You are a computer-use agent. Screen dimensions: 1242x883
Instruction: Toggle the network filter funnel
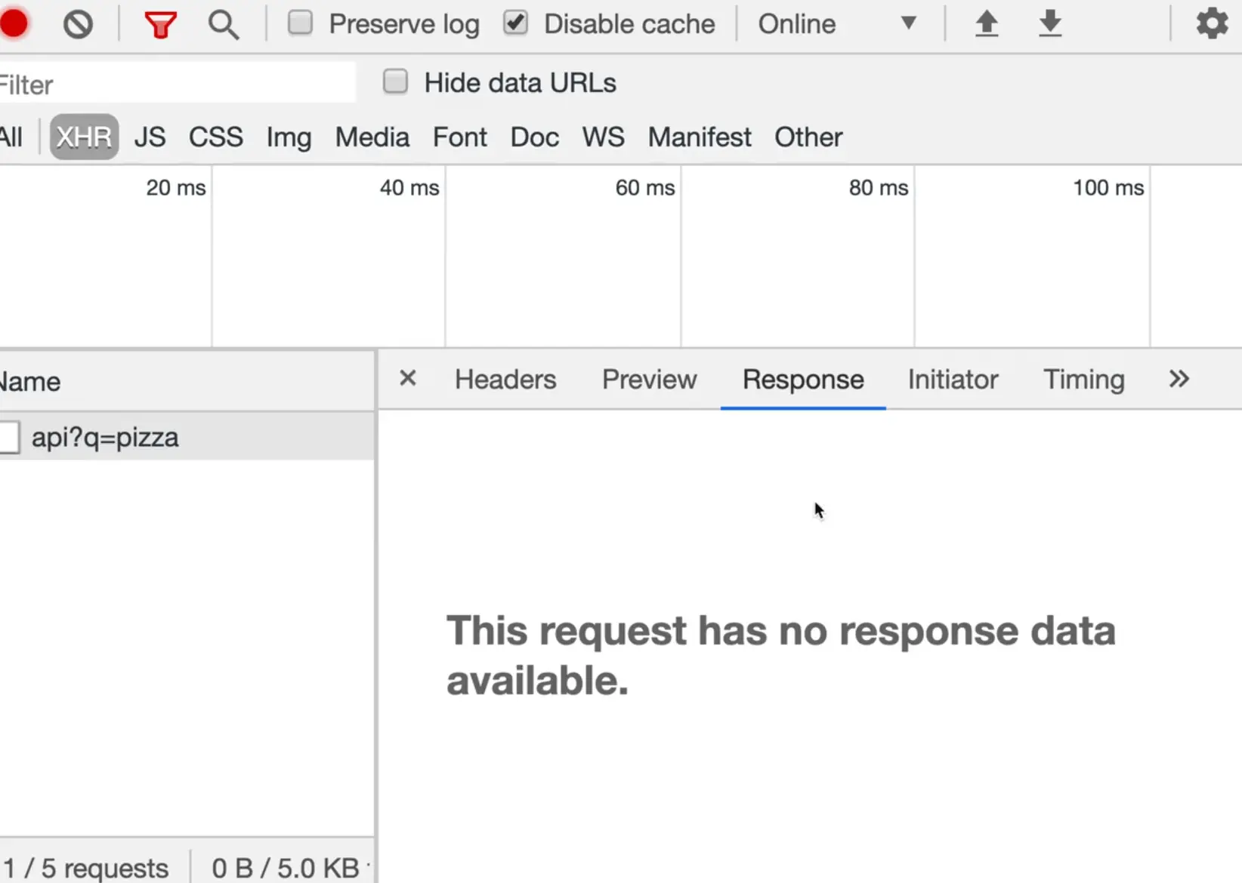click(159, 24)
